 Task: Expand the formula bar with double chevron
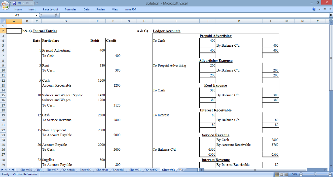pyautogui.click(x=331, y=15)
